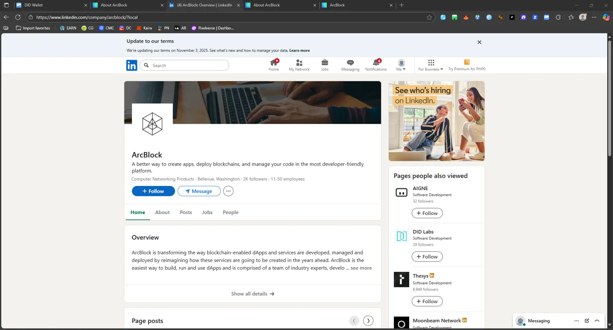Open the AIGNE page link

tap(420, 189)
